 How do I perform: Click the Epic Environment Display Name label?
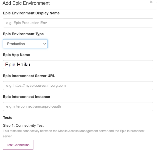(31, 13)
